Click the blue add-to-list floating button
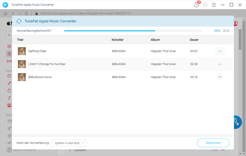The image size is (246, 156). [x=237, y=122]
